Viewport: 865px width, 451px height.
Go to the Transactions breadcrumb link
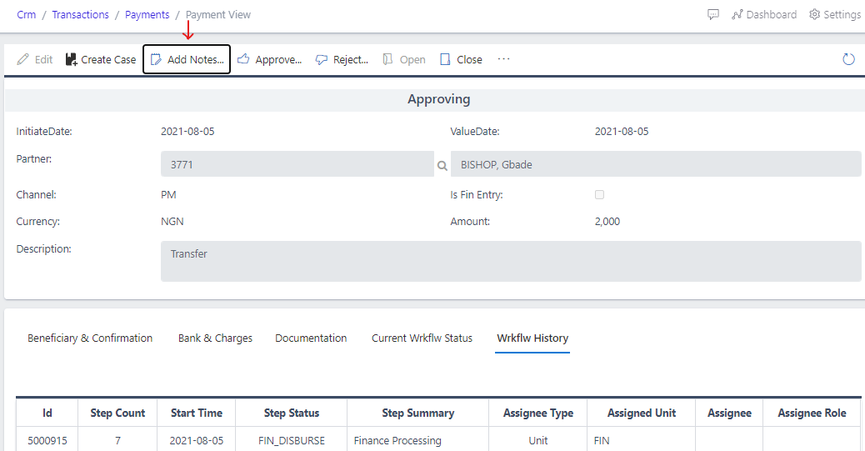[81, 15]
